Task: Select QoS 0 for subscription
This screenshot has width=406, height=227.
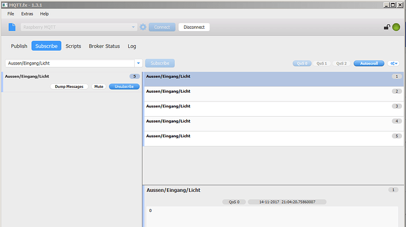Action: pyautogui.click(x=302, y=63)
